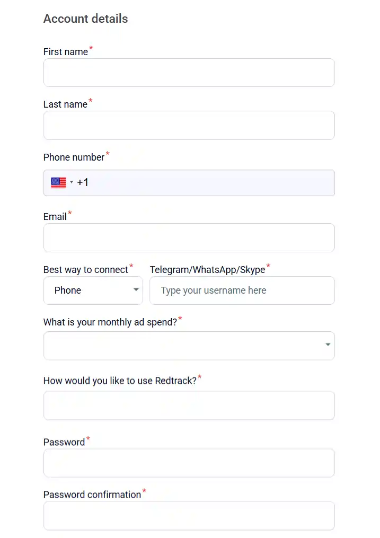Click the 'Phone number' label text

74,157
